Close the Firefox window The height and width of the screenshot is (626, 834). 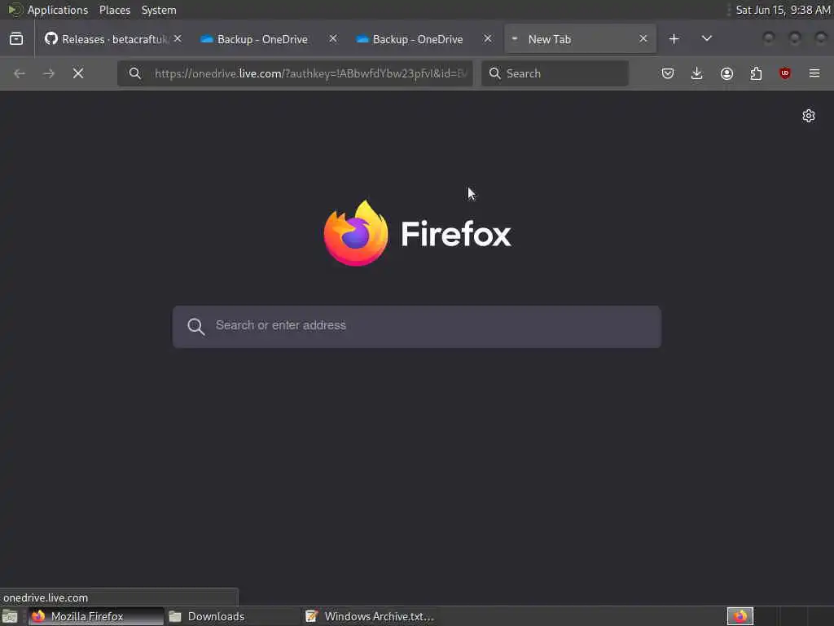(x=821, y=38)
